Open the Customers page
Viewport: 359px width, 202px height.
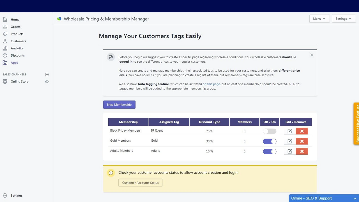[x=18, y=41]
